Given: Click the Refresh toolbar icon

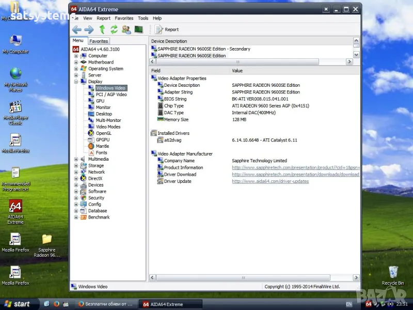Looking at the screenshot, I should tap(114, 29).
